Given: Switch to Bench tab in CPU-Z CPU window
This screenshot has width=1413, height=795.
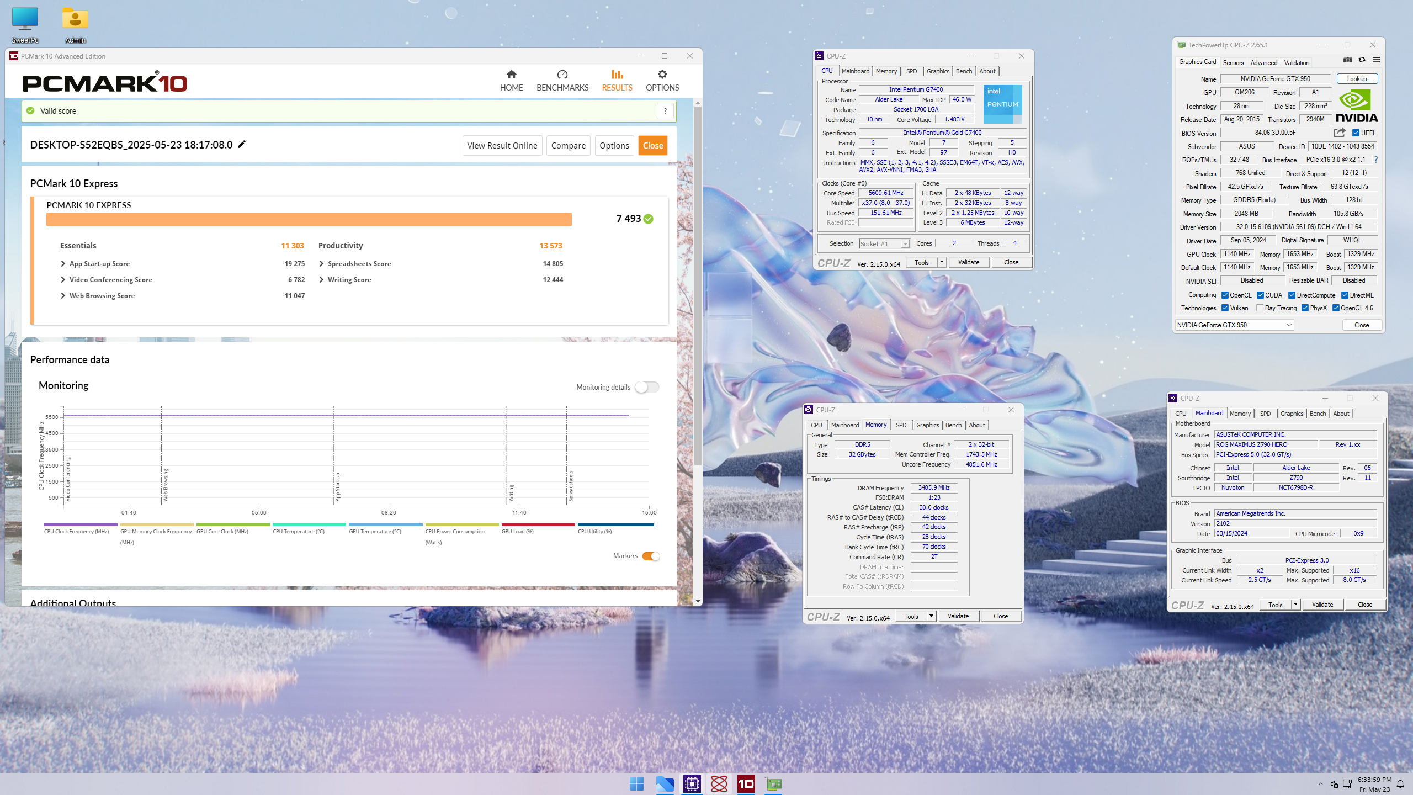Looking at the screenshot, I should 964,71.
